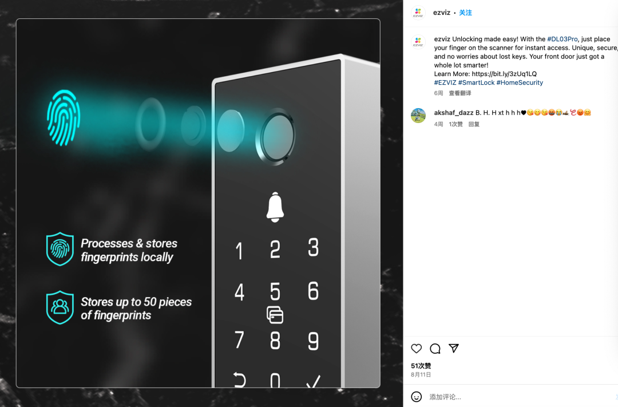
Task: Open the ezviz profile picture in the header
Action: point(418,13)
